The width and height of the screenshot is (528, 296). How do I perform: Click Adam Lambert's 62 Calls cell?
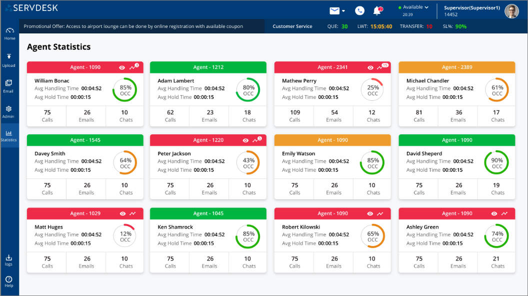pyautogui.click(x=169, y=116)
